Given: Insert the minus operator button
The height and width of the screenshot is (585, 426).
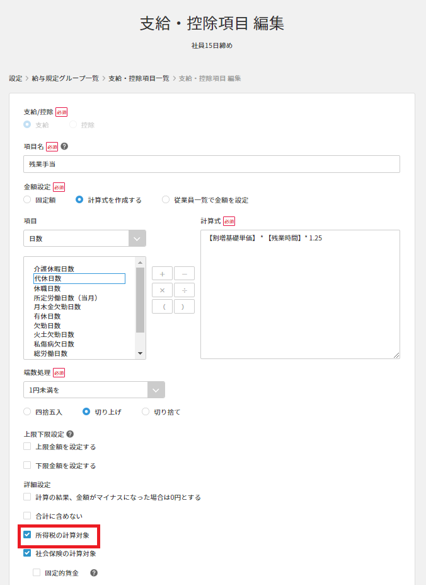Looking at the screenshot, I should click(x=184, y=273).
